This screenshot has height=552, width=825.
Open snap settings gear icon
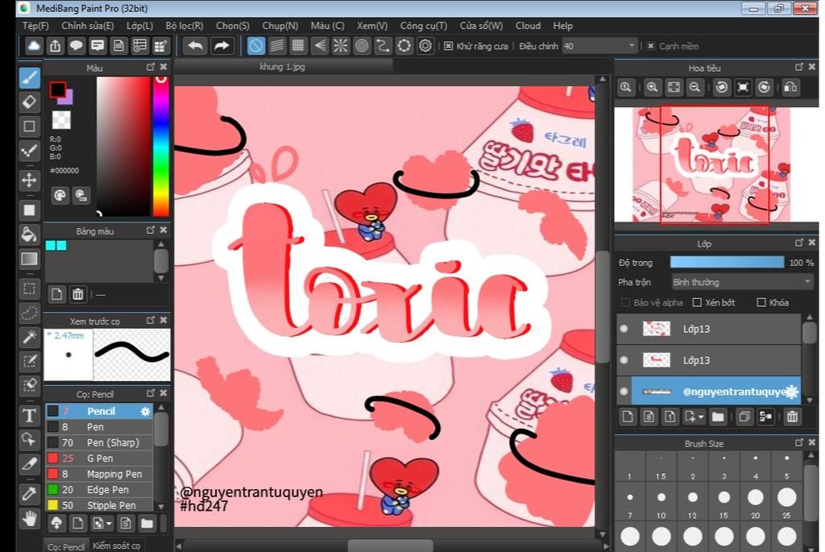point(425,46)
